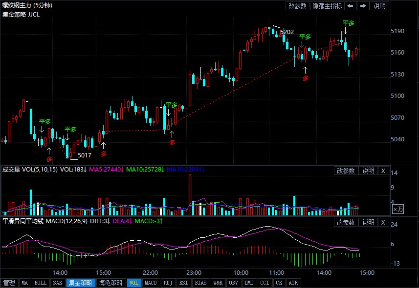Viewport: 419px width, 288px height.
Task: Switch to the MACD indicator tab
Action: pos(151,283)
